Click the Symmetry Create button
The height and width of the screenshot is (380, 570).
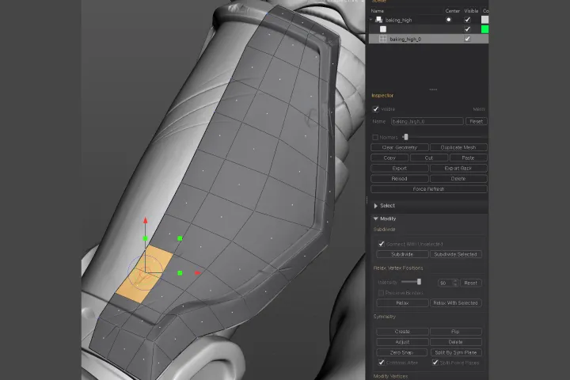(402, 332)
